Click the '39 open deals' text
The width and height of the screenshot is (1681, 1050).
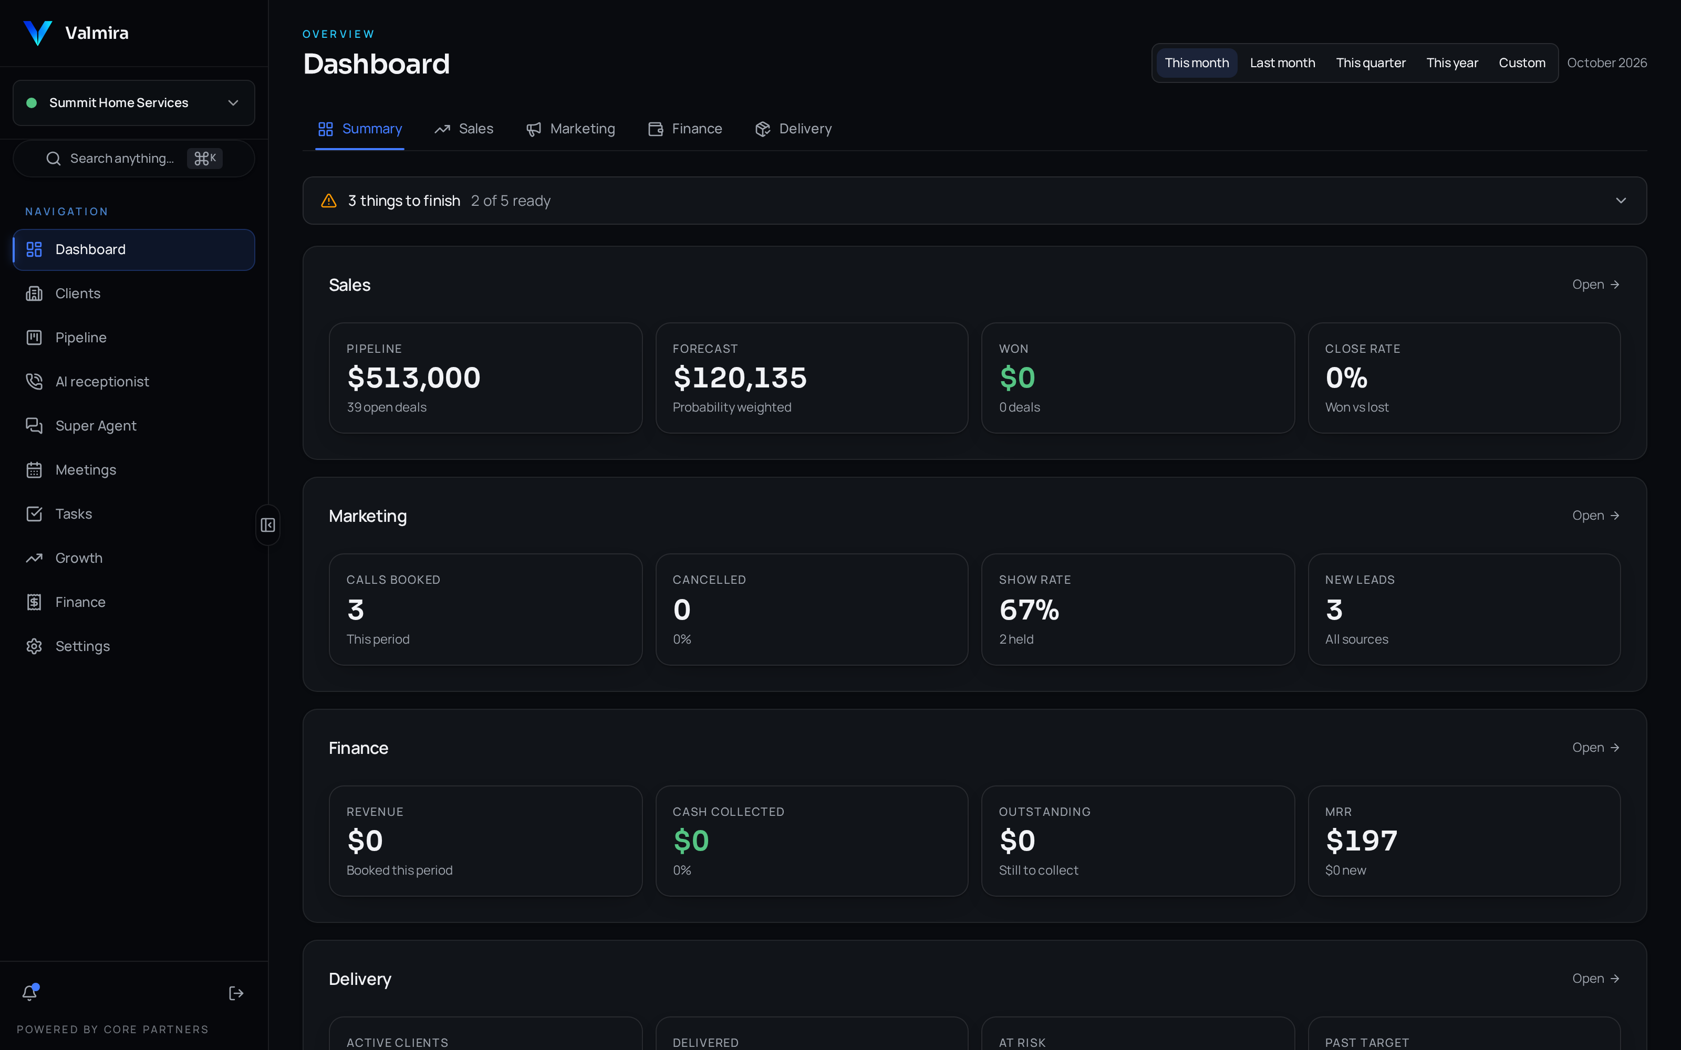click(386, 407)
